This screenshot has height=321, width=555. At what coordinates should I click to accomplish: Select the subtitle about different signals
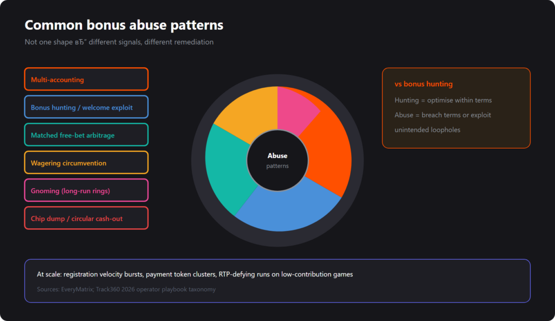click(119, 42)
